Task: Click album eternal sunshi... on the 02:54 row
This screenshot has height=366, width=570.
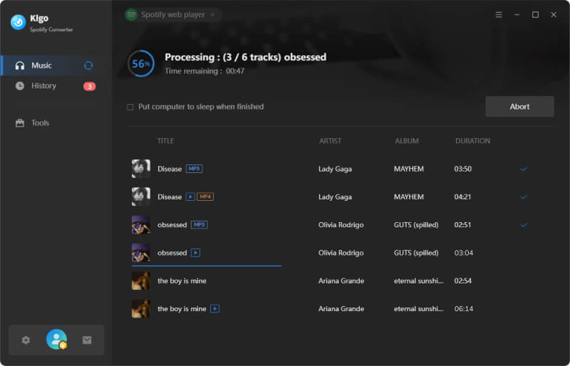Action: [x=418, y=281]
